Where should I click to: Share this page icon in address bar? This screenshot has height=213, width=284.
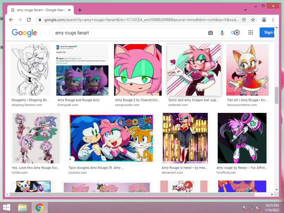click(x=244, y=20)
